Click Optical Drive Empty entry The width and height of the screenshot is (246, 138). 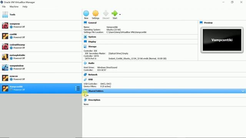tap(118, 53)
